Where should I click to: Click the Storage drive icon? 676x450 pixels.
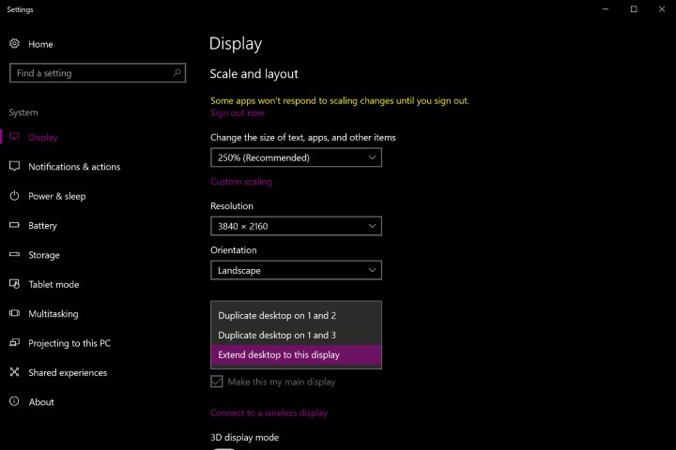(x=14, y=255)
